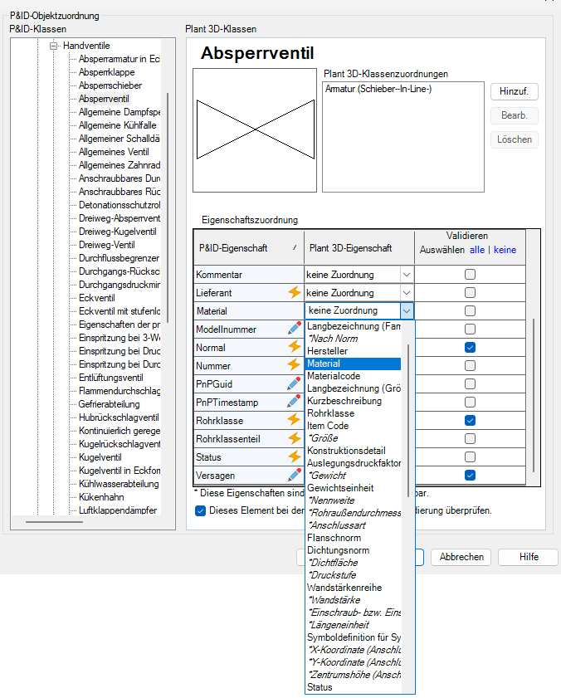Open the Kommentar Plant 3D property dropdown
This screenshot has height=698, width=561.
(407, 275)
